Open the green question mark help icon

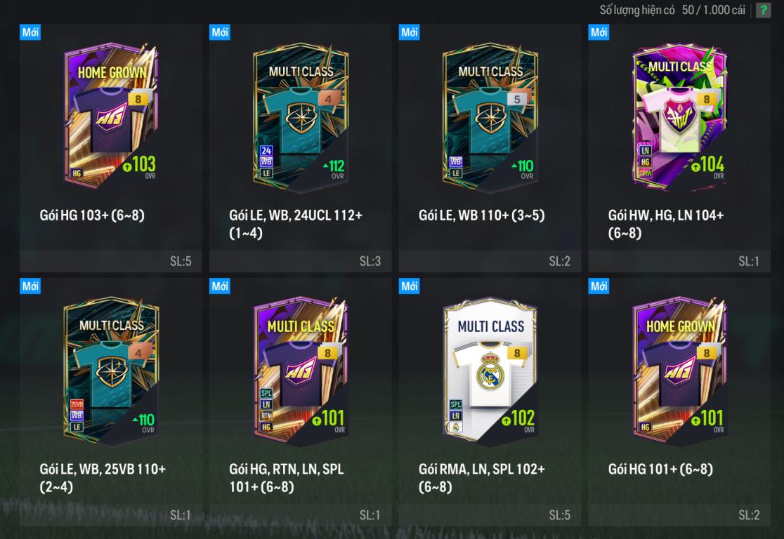pos(763,10)
